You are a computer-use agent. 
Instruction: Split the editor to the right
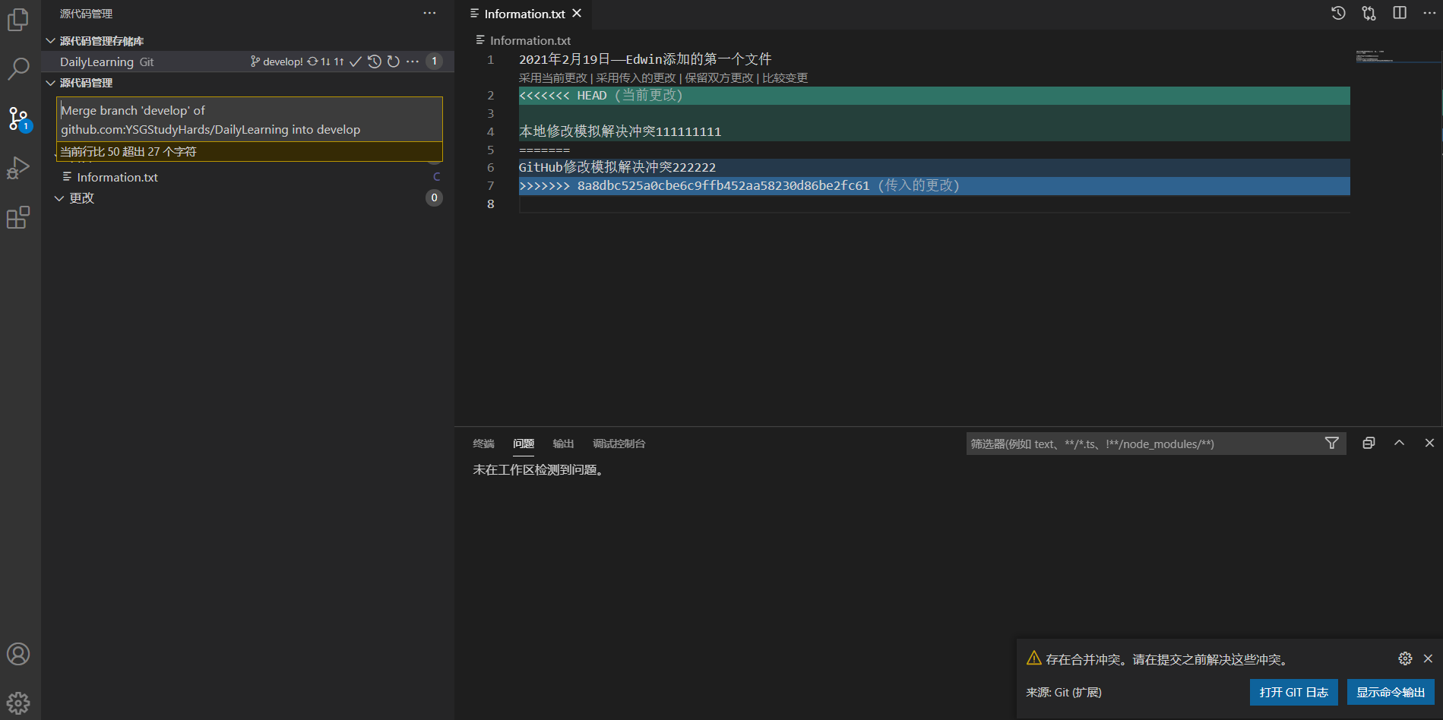pyautogui.click(x=1400, y=13)
